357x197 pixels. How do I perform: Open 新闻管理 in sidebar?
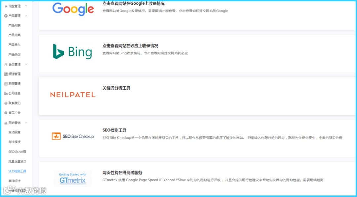(15, 84)
